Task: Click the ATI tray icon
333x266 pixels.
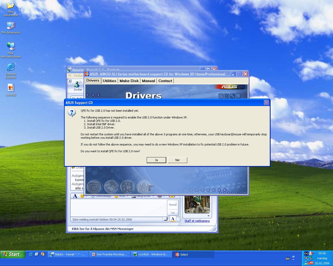Action: (311, 263)
